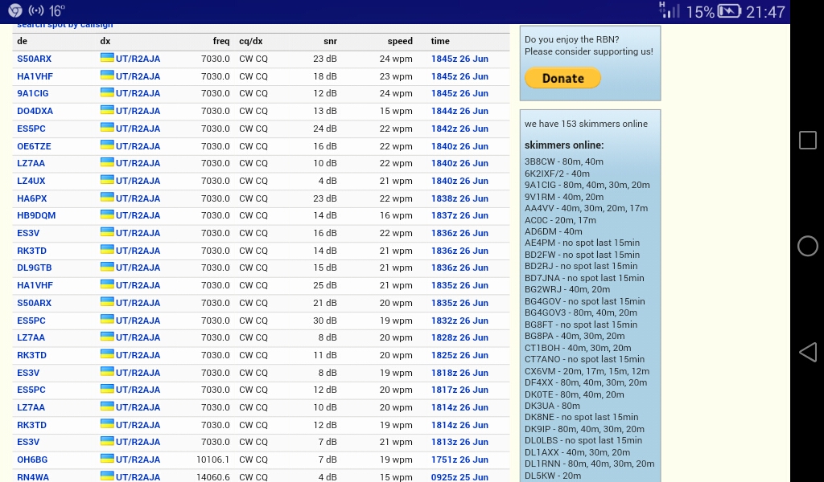The height and width of the screenshot is (482, 824).
Task: Tap the Android recent apps square button
Action: pyautogui.click(x=807, y=141)
